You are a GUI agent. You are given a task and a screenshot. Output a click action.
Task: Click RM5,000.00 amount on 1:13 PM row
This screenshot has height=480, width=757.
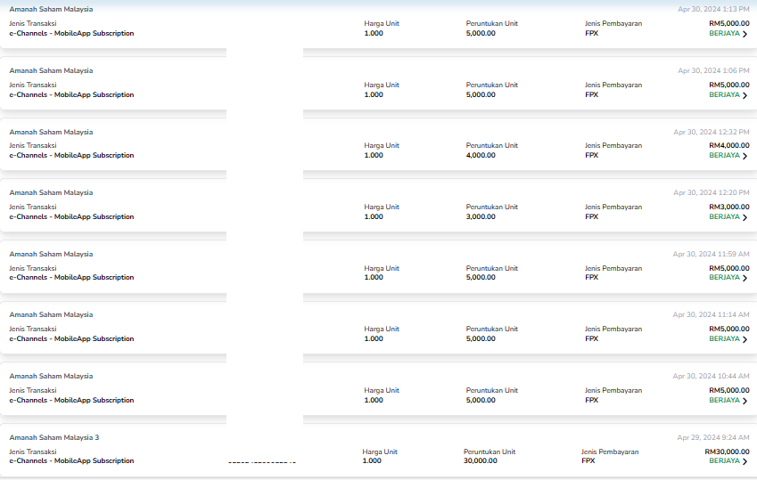[x=729, y=23]
